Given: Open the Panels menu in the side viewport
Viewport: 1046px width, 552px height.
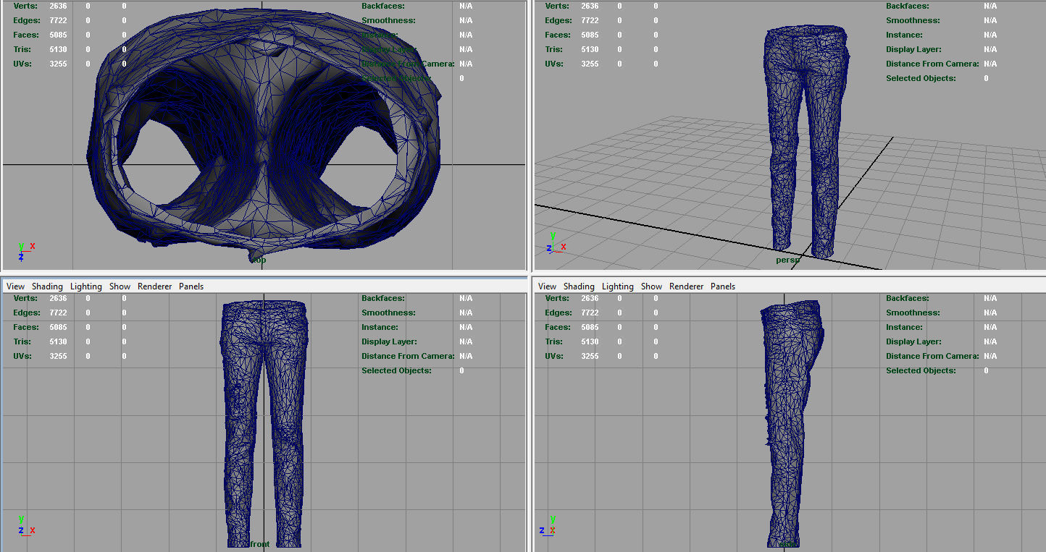Looking at the screenshot, I should tap(723, 286).
